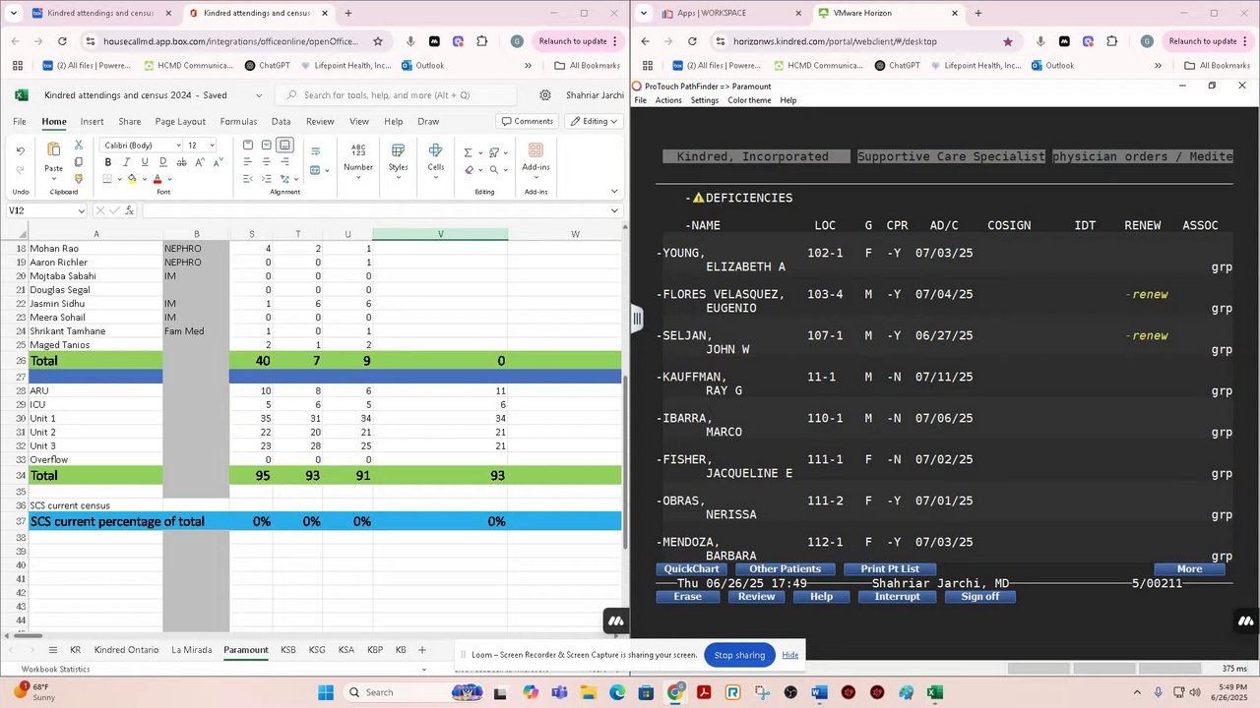Viewport: 1260px width, 708px height.
Task: Increase font size with grow icon
Action: [201, 162]
